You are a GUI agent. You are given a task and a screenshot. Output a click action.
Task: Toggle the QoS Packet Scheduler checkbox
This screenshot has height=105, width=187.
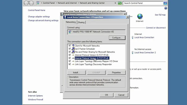coord(70,49)
